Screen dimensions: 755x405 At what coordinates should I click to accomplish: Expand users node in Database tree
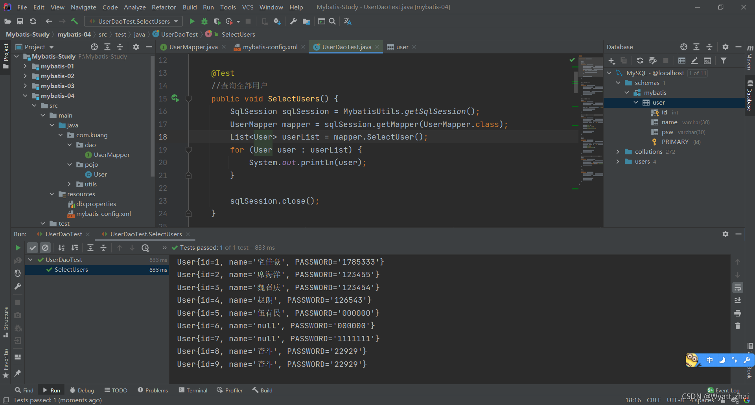(618, 162)
